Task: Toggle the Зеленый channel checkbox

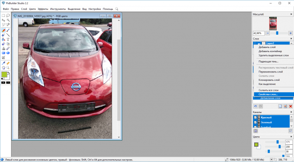Action: pyautogui.click(x=255, y=122)
